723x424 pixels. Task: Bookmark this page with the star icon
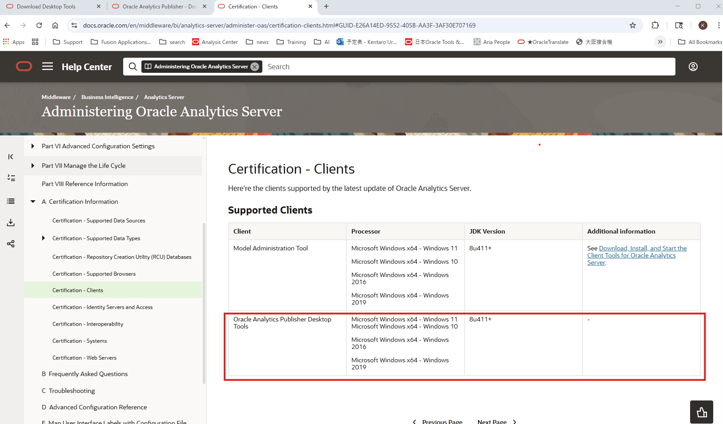coord(633,25)
